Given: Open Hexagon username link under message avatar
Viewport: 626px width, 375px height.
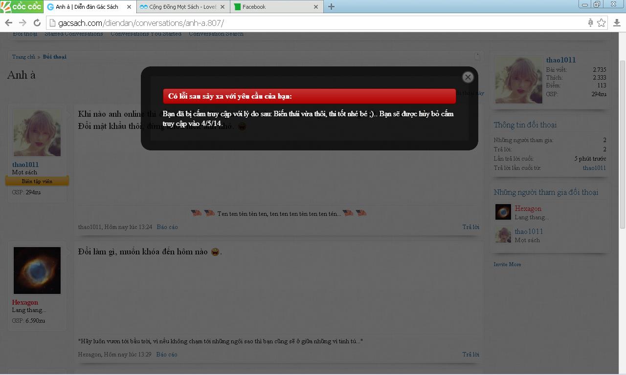Looking at the screenshot, I should coord(25,302).
